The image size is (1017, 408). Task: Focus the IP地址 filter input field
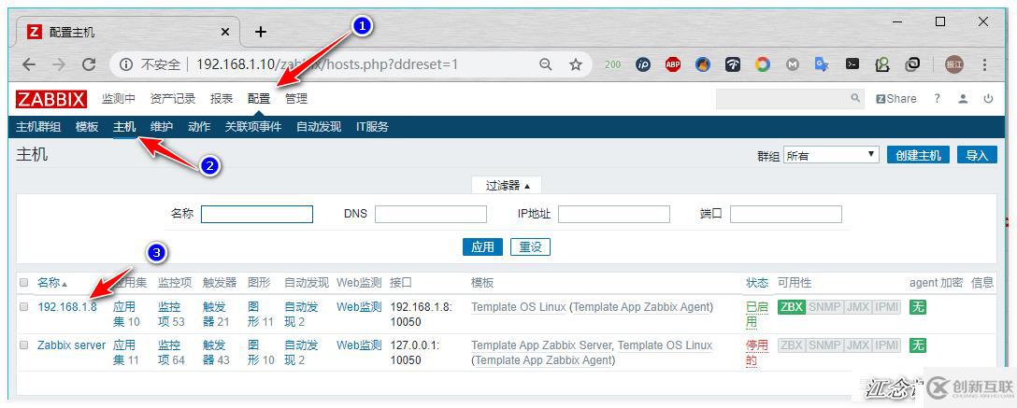click(613, 214)
